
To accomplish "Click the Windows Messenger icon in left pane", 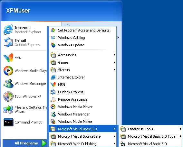I will pyautogui.click(x=8, y=84).
